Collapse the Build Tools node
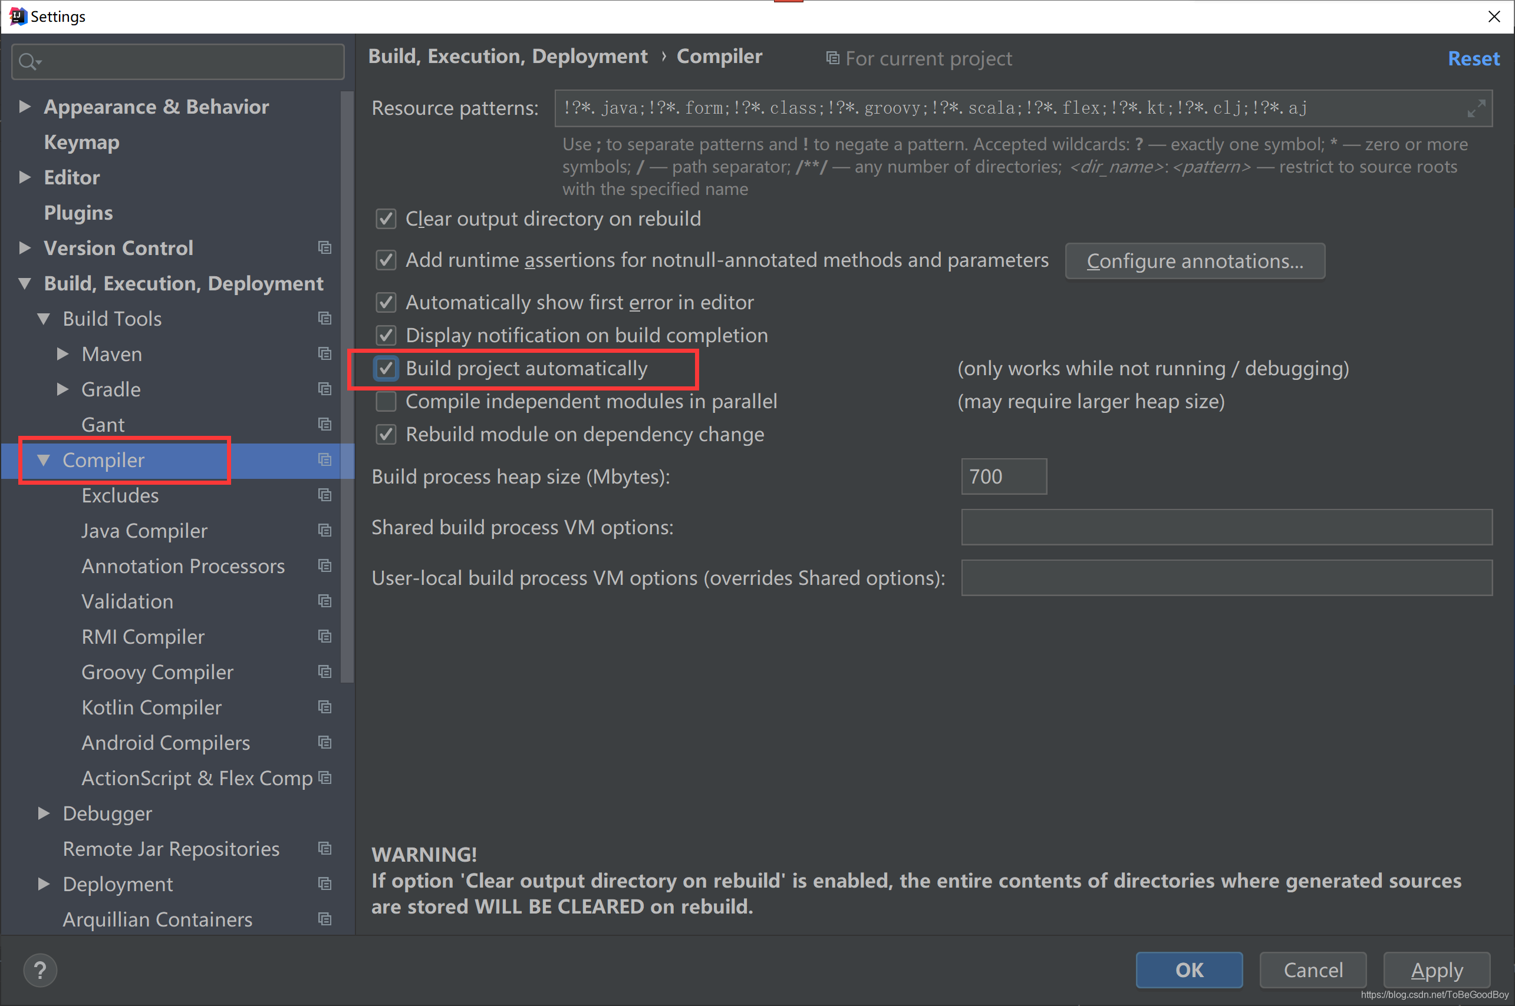The height and width of the screenshot is (1006, 1515). tap(44, 318)
